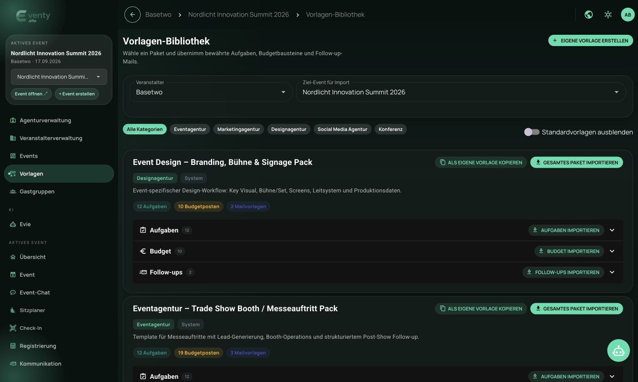The image size is (638, 382).
Task: Open the Veranstalter dropdown
Action: 211,92
